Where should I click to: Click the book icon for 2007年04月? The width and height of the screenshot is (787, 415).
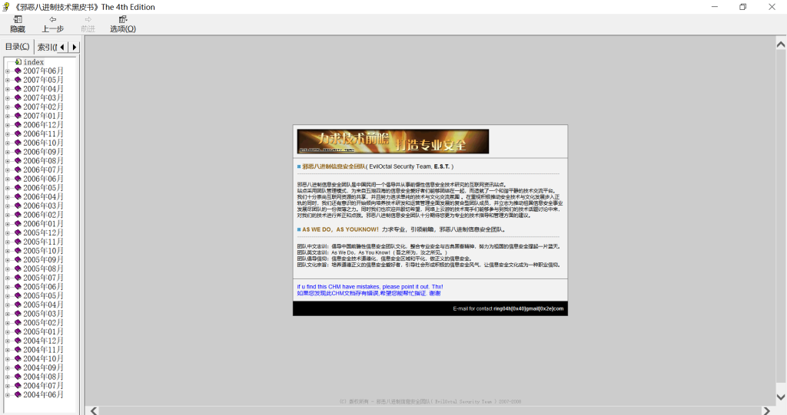18,89
